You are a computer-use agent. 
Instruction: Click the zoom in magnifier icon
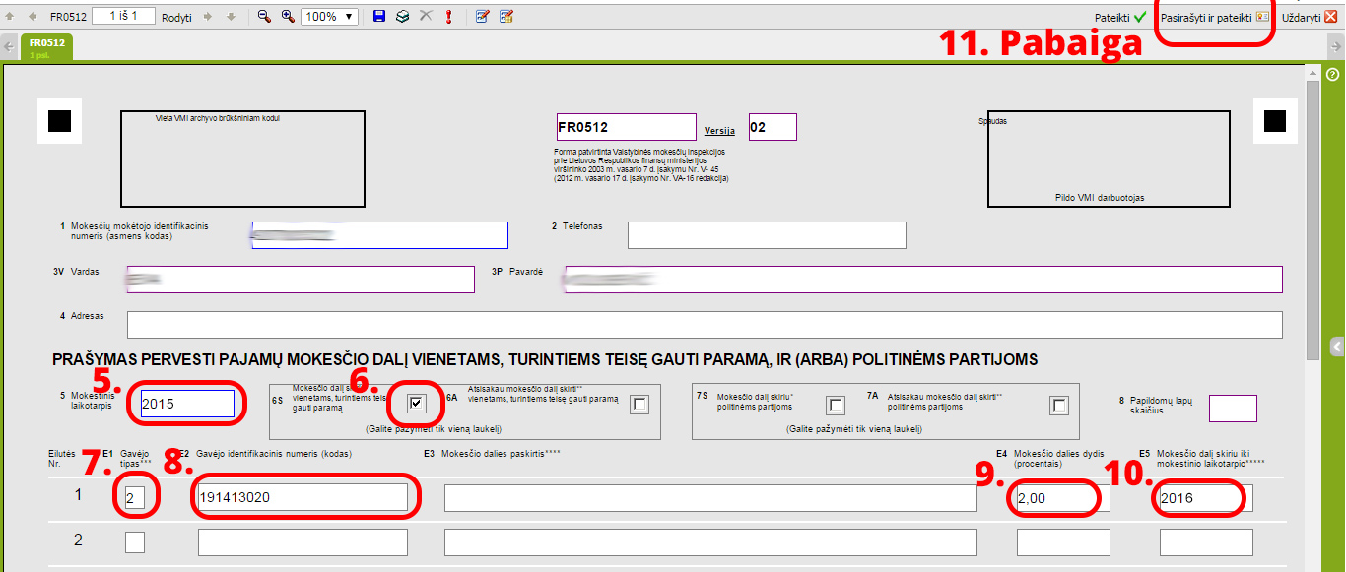288,17
